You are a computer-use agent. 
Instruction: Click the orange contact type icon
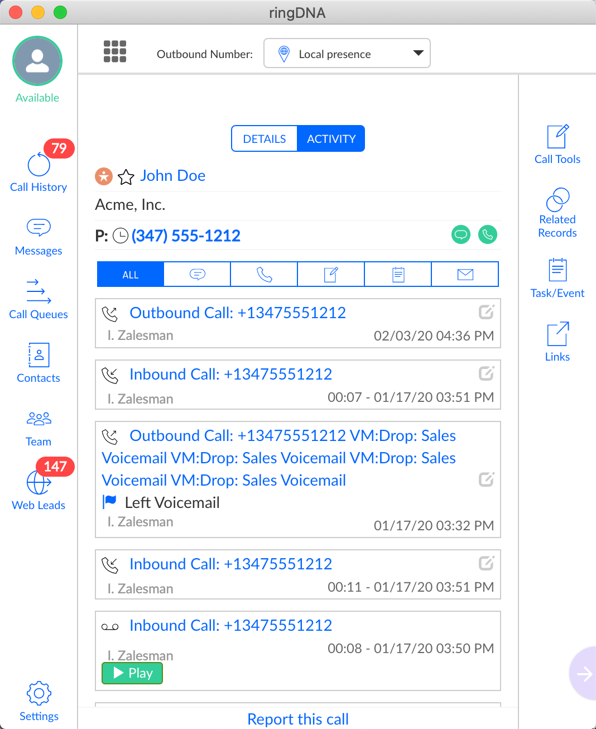[x=104, y=176]
